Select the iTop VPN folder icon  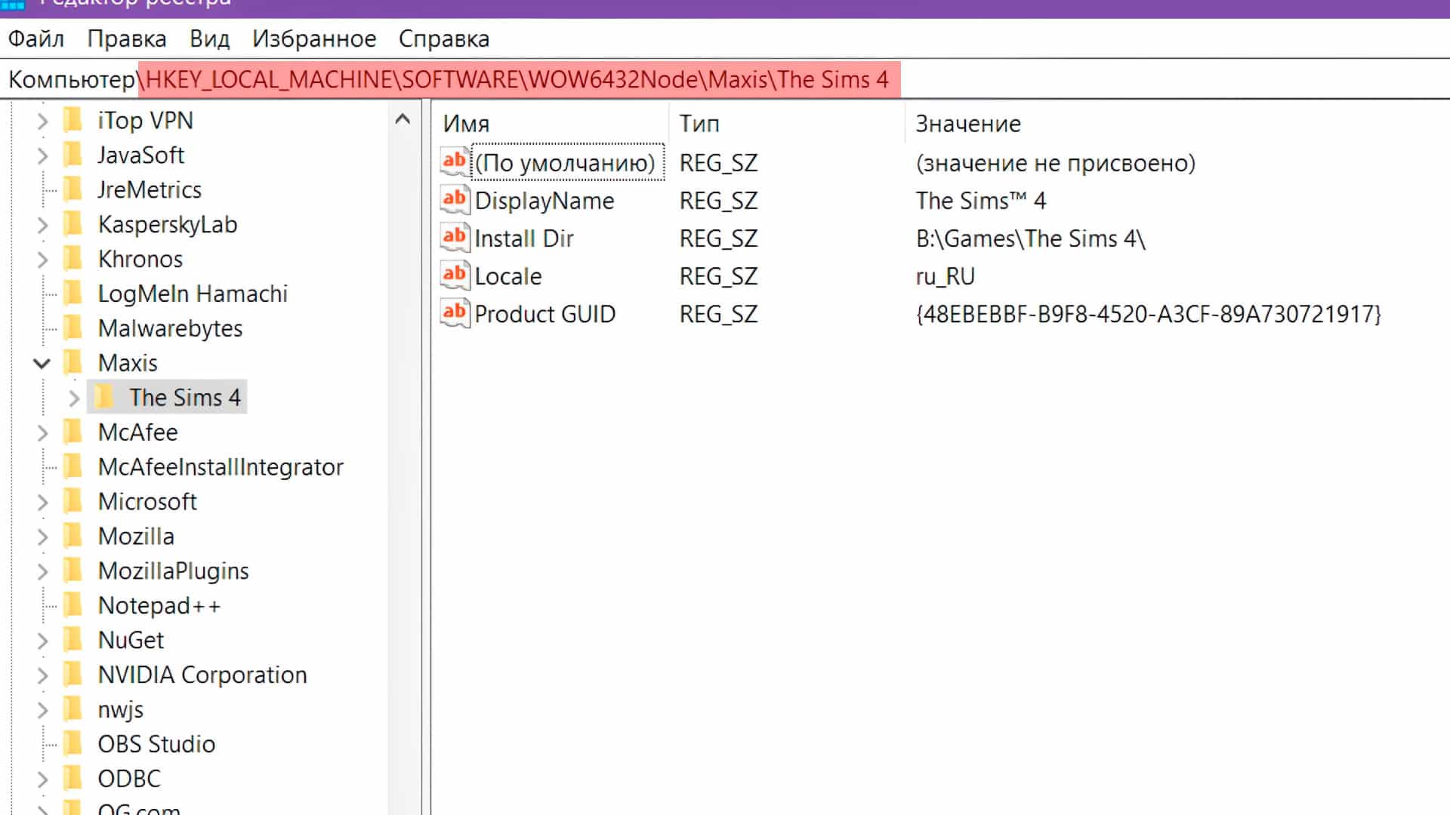[x=73, y=120]
